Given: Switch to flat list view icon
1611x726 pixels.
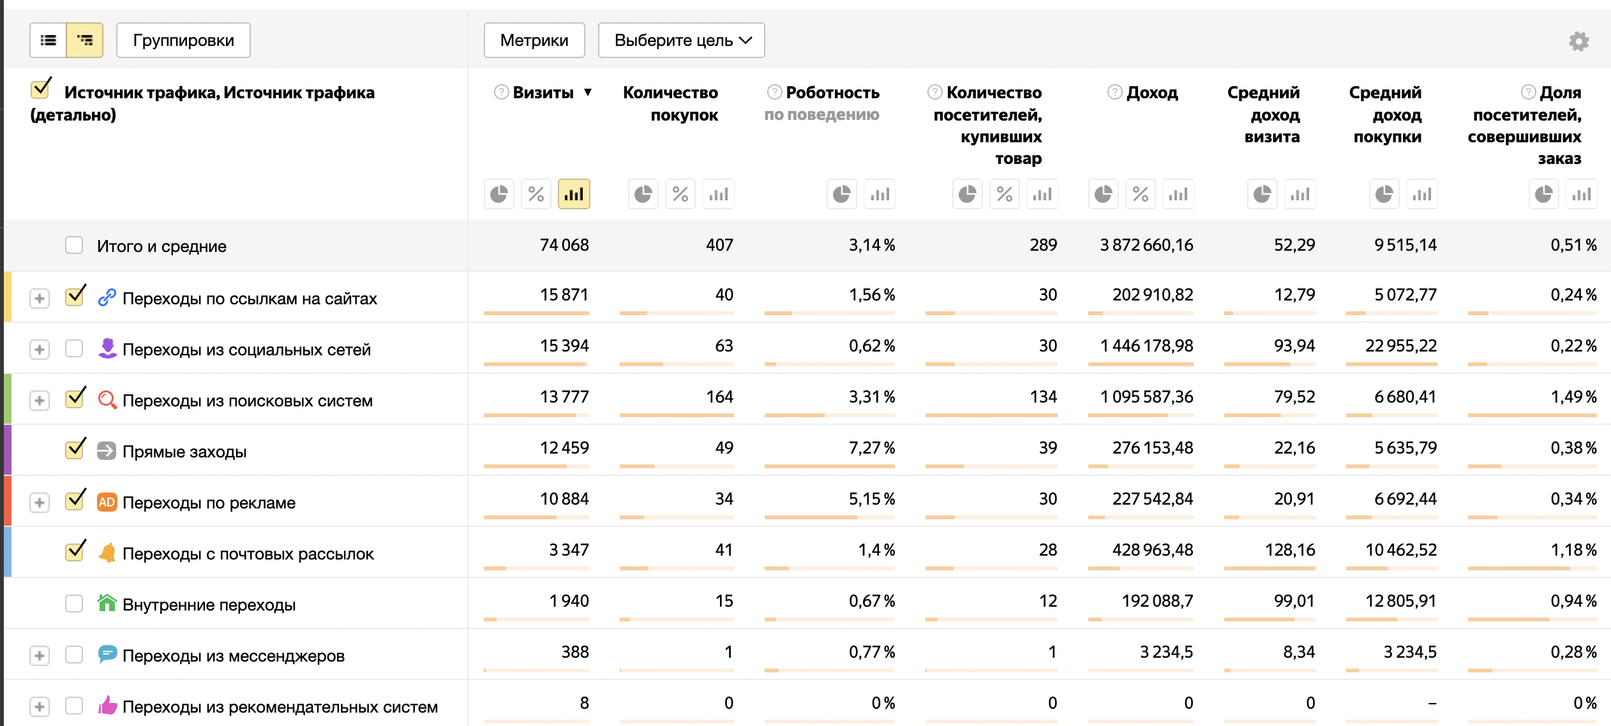Looking at the screenshot, I should click(49, 40).
